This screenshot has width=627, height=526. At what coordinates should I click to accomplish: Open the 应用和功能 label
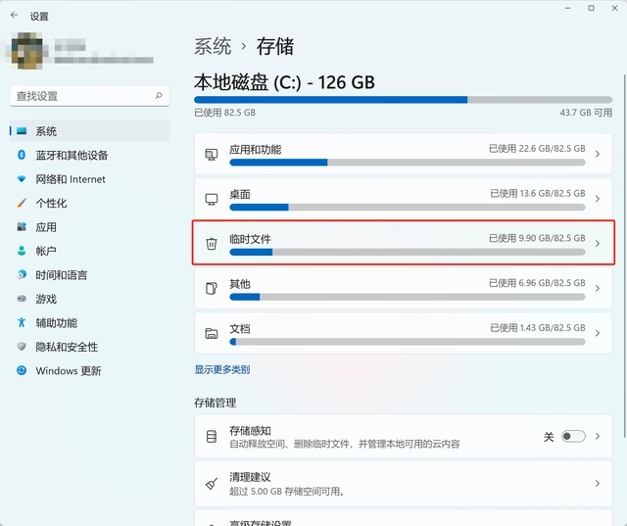pos(255,150)
